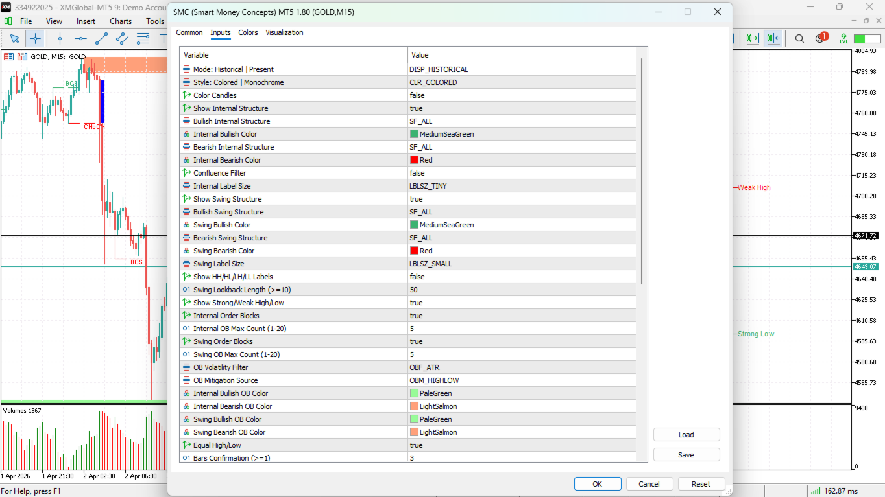
Task: Cancel the indicator dialog
Action: coord(649,484)
